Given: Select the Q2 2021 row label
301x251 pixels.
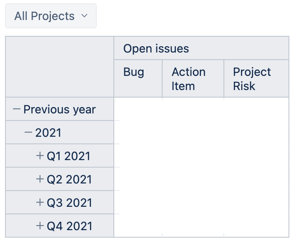Looking at the screenshot, I should click(x=68, y=180).
